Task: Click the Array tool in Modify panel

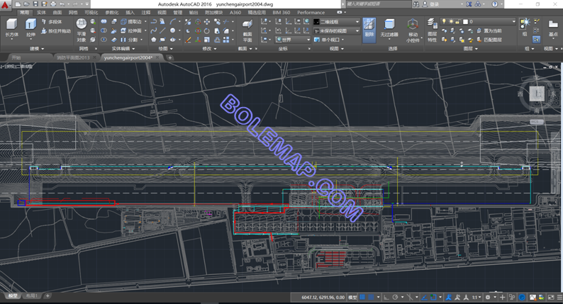Action: pyautogui.click(x=226, y=40)
